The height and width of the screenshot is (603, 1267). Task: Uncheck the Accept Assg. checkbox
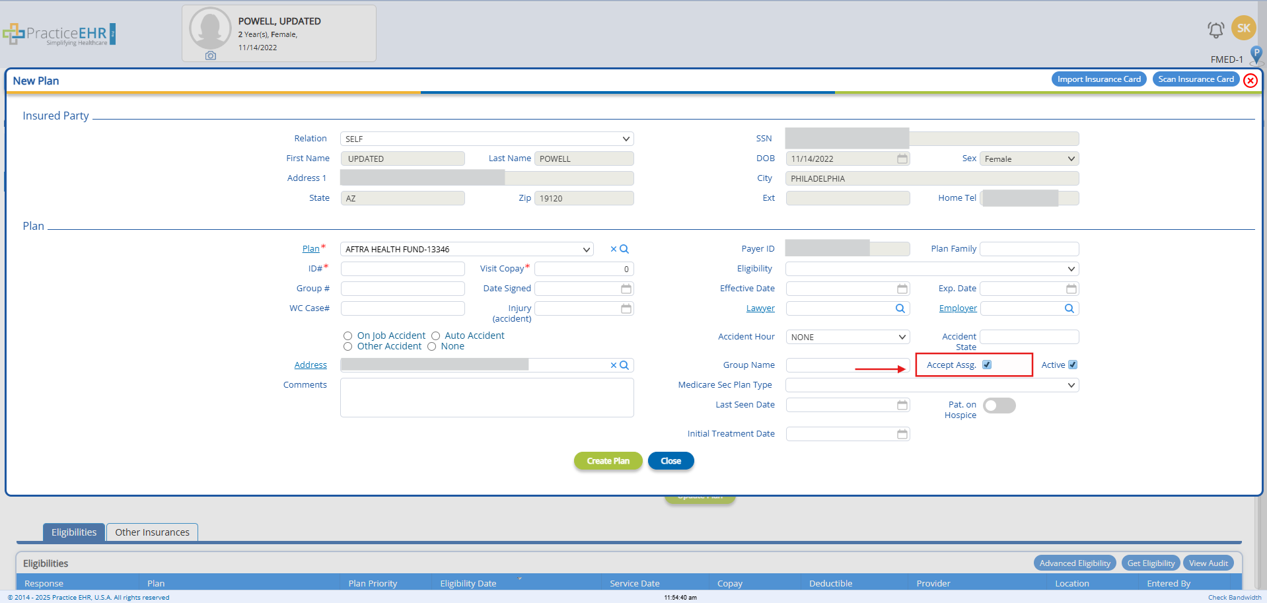coord(987,365)
